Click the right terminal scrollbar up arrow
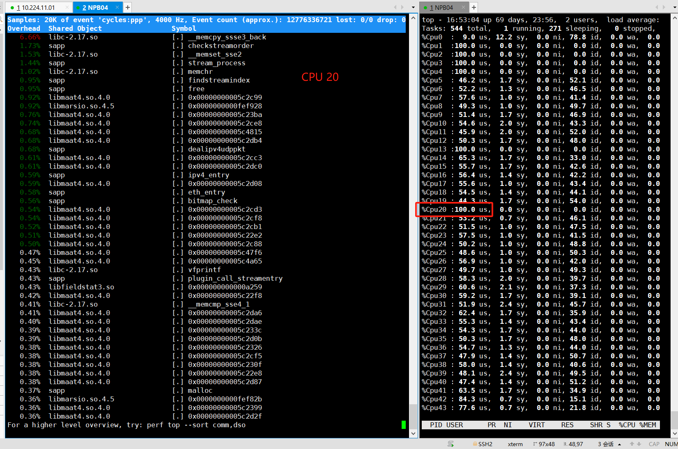 [674, 18]
